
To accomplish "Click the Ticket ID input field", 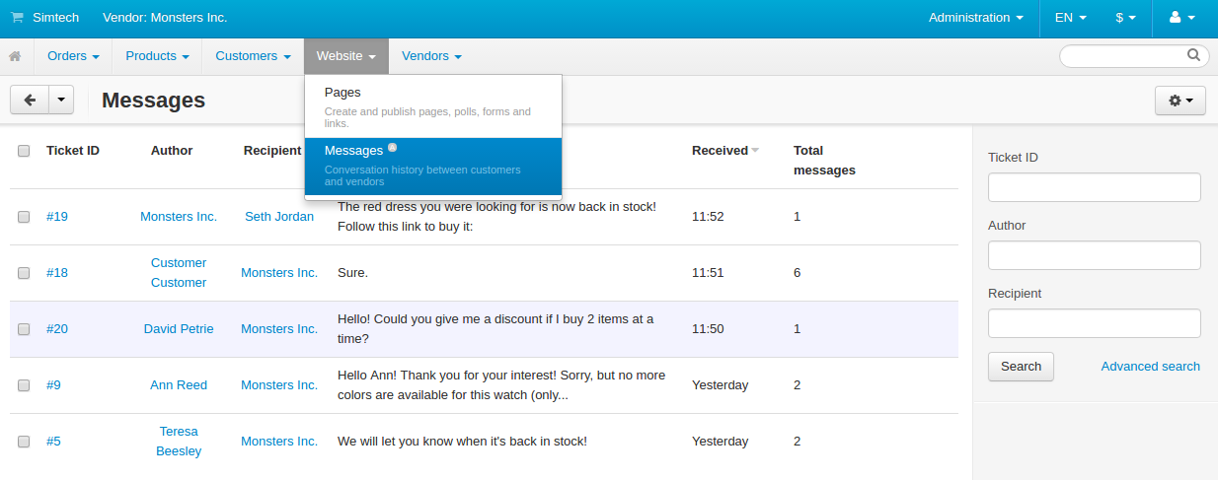I will tap(1095, 187).
